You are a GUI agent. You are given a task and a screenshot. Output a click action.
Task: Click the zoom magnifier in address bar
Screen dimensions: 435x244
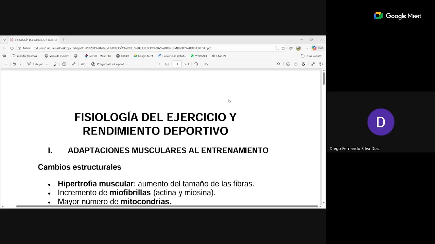click(277, 48)
